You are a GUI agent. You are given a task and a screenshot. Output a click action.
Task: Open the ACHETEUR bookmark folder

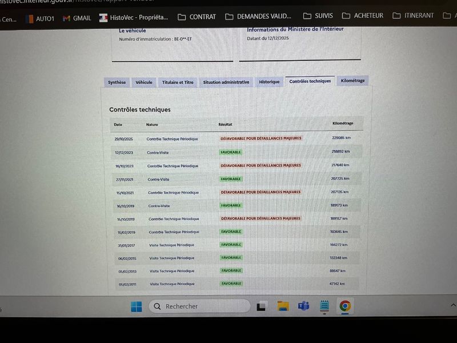pyautogui.click(x=363, y=15)
